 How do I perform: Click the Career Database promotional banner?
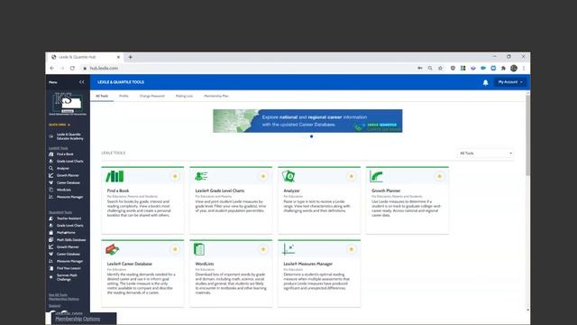[307, 121]
